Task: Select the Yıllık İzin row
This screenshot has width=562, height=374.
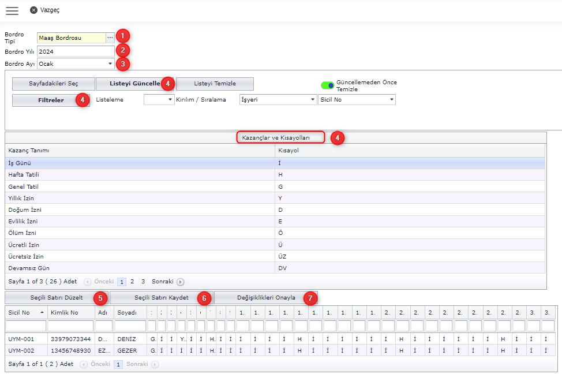Action: pos(275,198)
